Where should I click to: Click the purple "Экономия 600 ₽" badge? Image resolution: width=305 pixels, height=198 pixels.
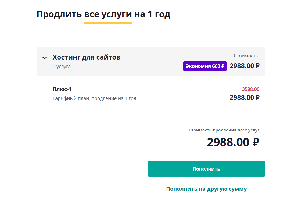205,66
